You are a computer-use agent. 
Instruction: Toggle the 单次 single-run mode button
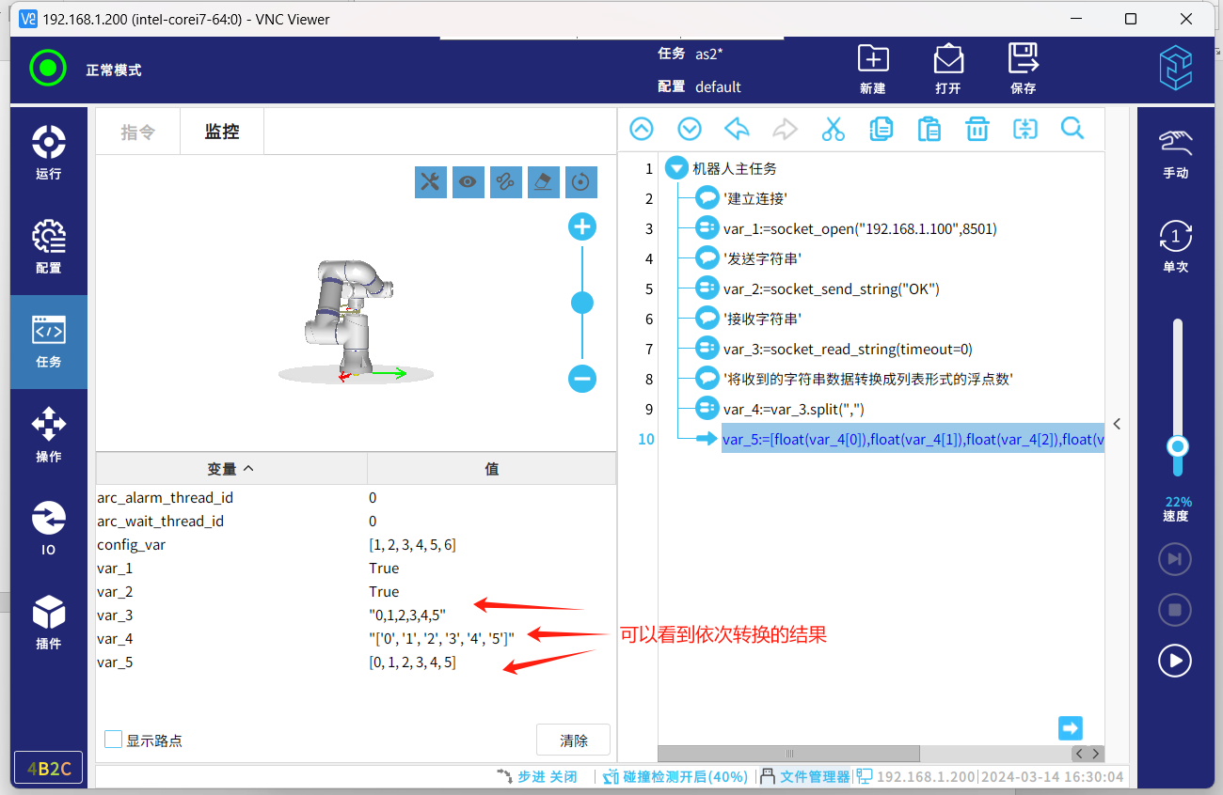1175,246
